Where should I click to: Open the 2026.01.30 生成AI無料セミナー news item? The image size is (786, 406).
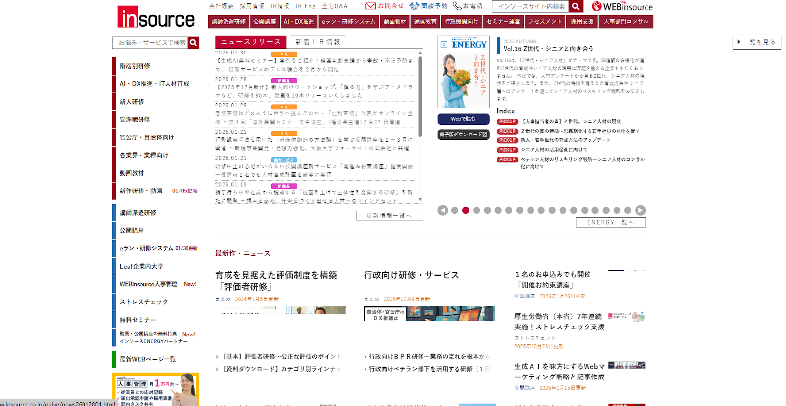(x=314, y=65)
